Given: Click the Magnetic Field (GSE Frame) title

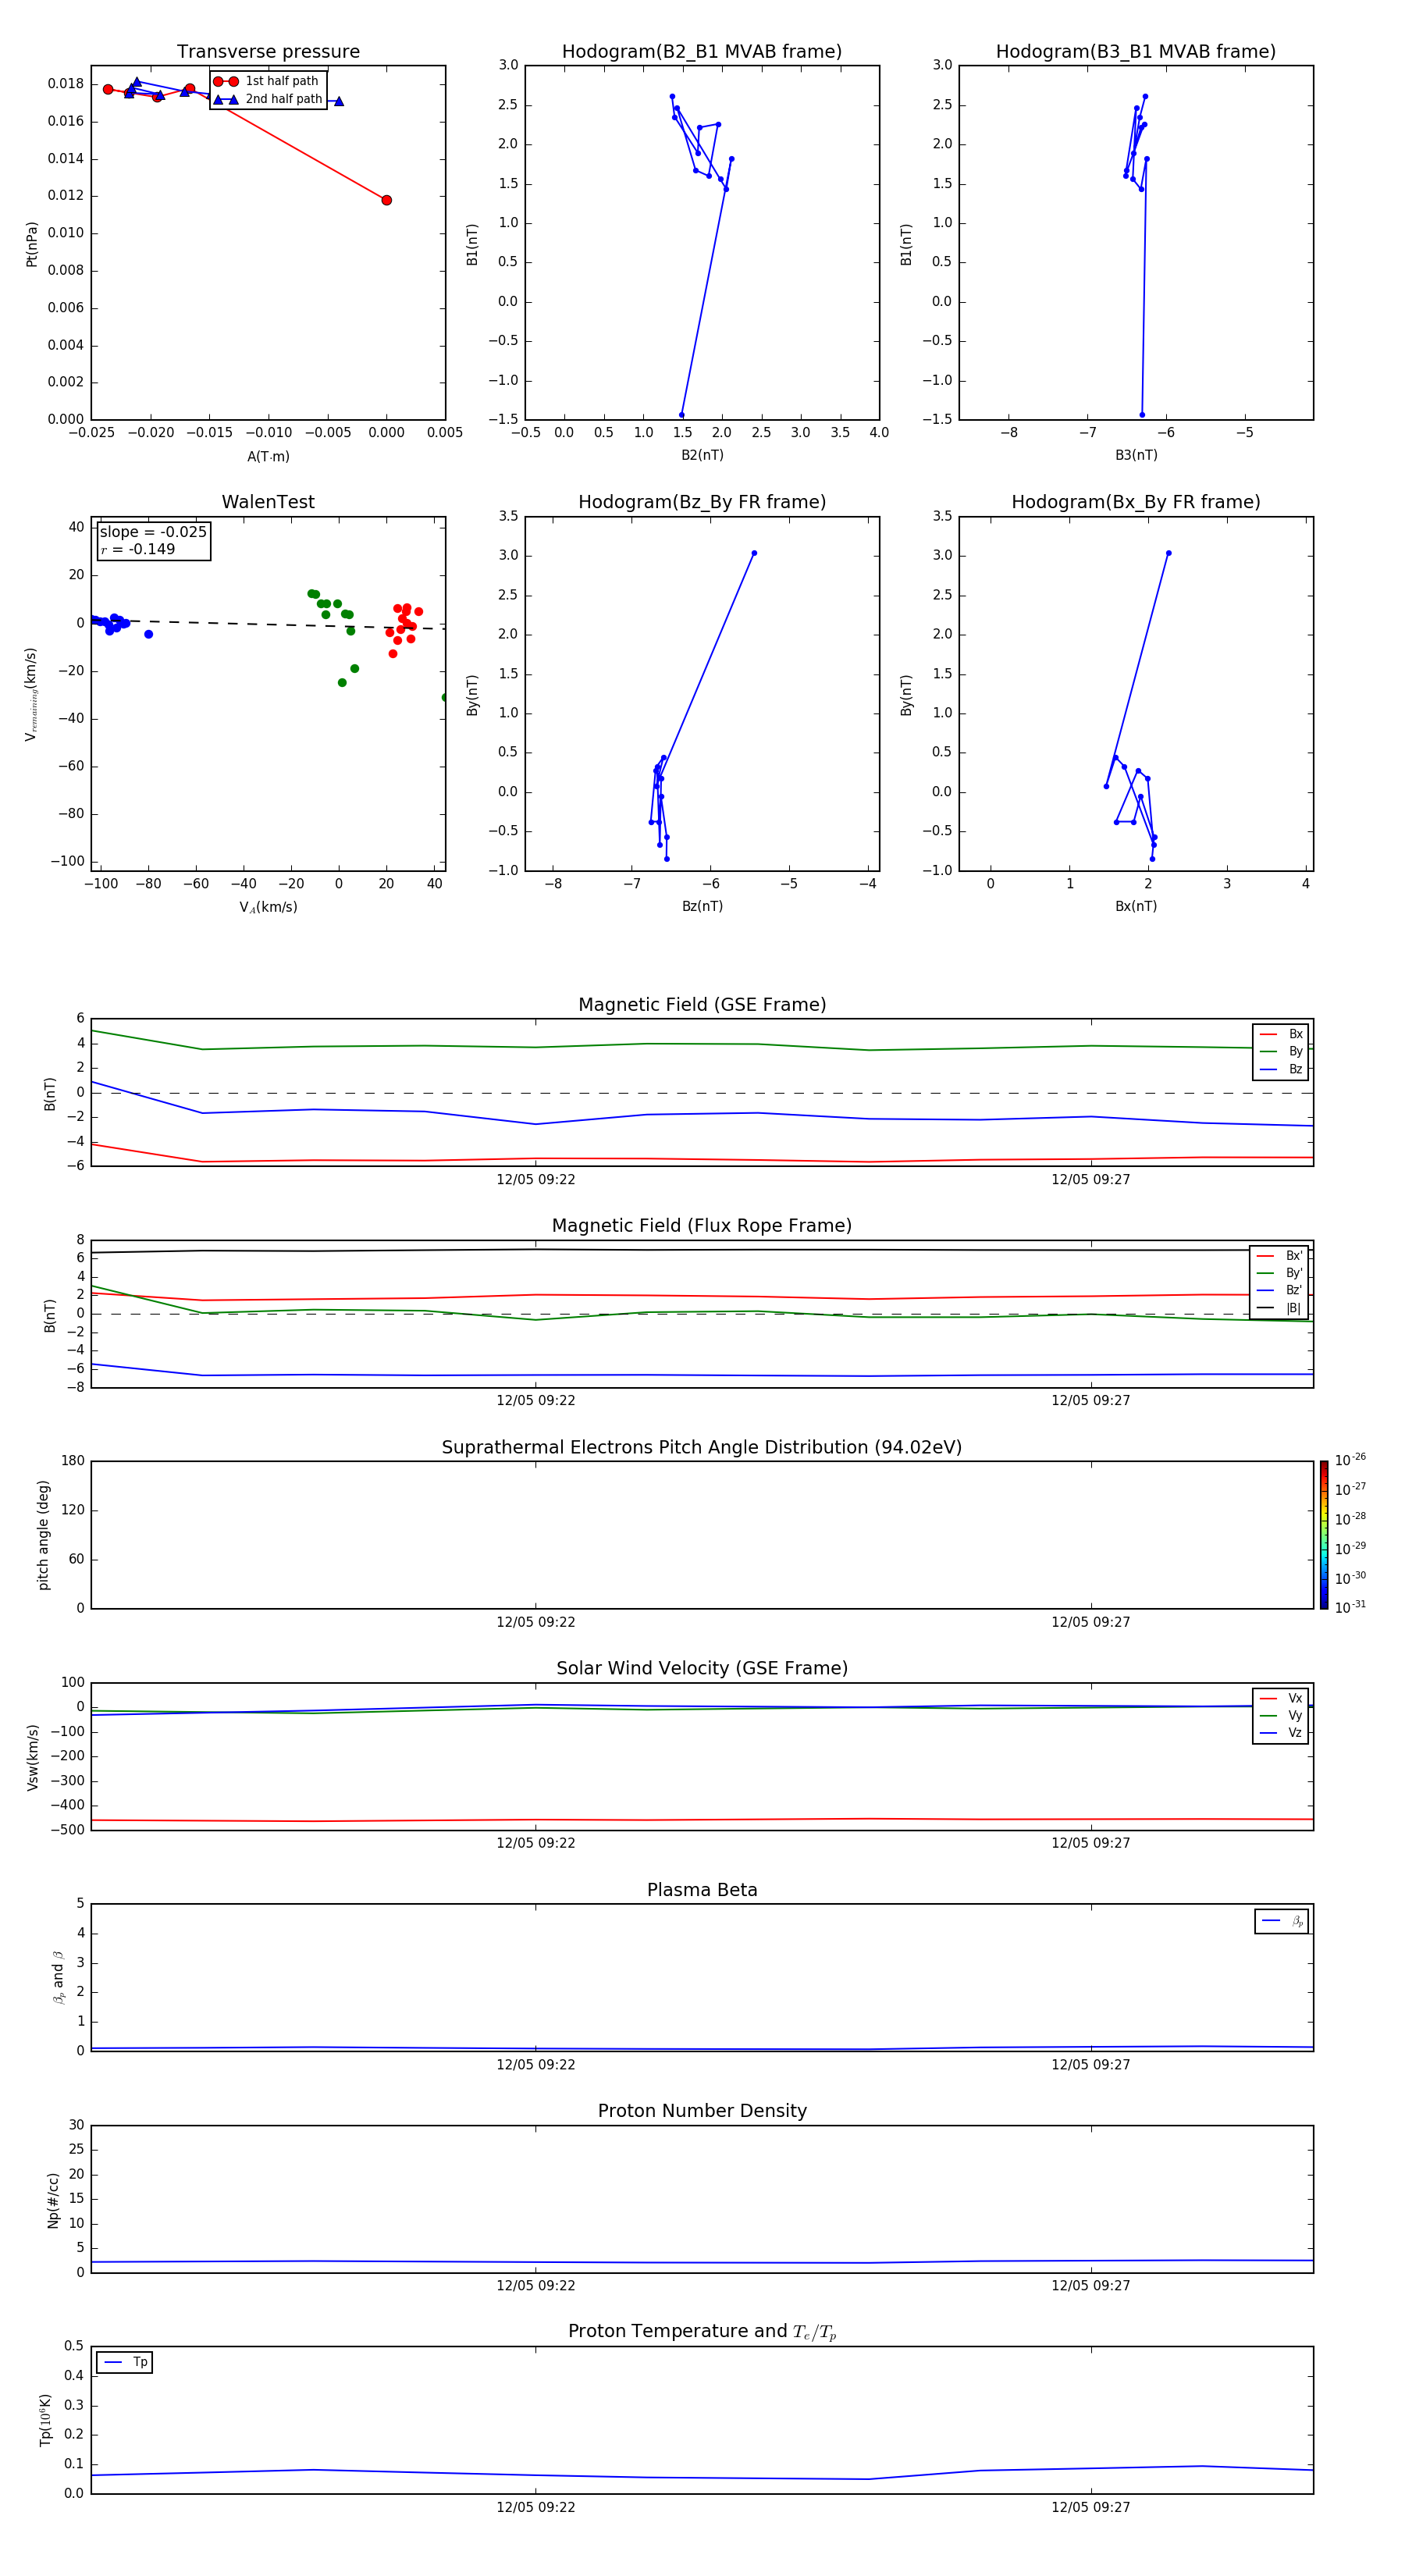Looking at the screenshot, I should click(702, 1005).
